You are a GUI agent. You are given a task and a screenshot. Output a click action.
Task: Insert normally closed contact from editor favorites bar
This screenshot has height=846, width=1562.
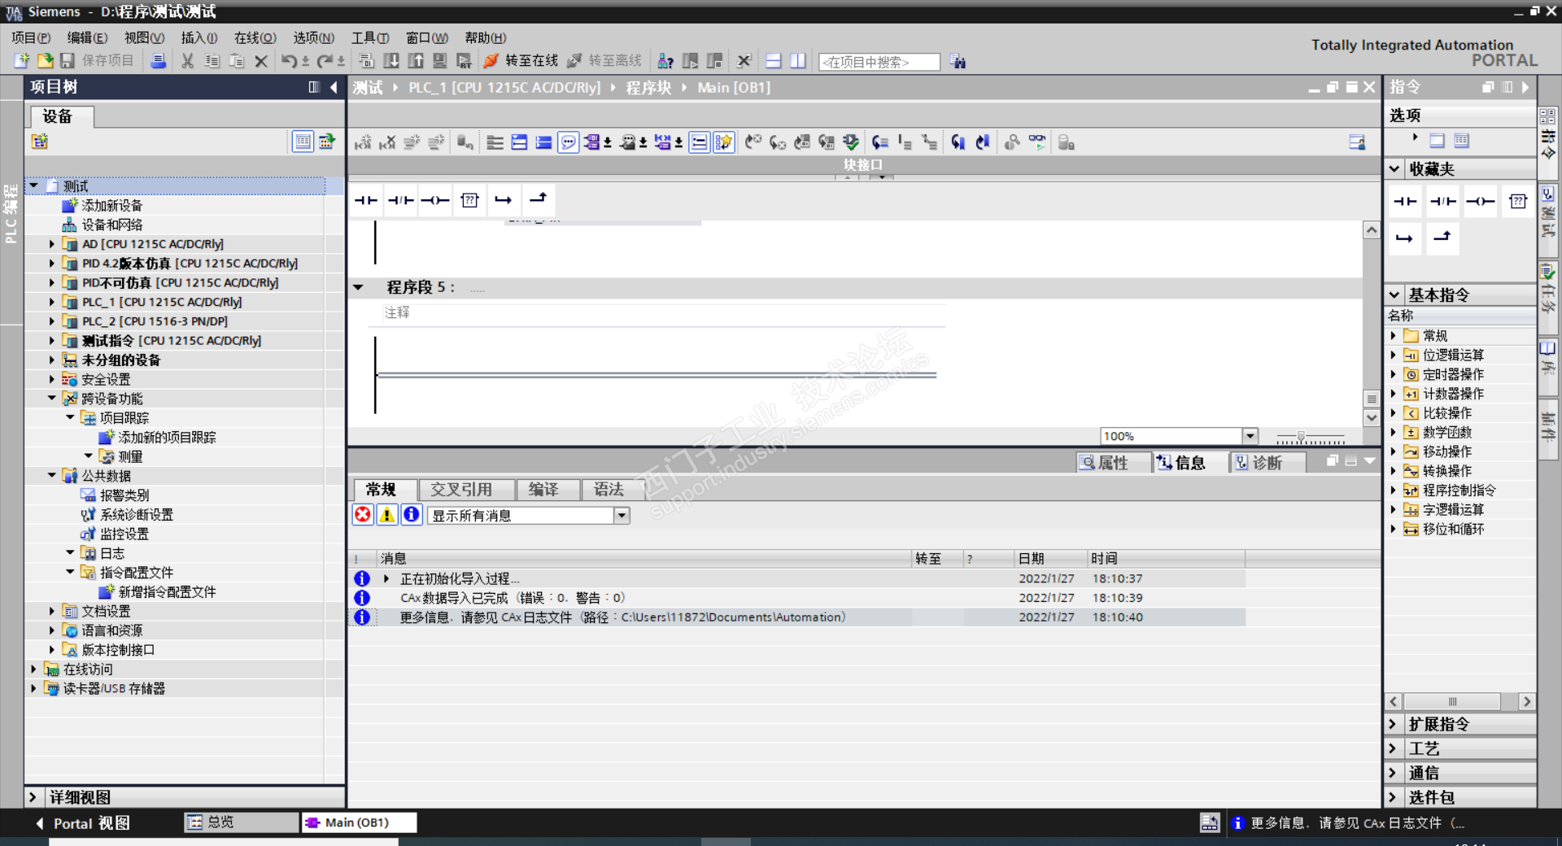click(x=401, y=200)
